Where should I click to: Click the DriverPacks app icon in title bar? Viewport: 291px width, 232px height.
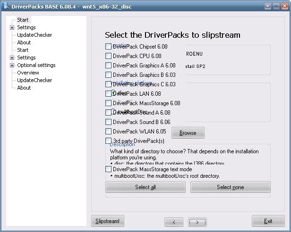coord(6,6)
